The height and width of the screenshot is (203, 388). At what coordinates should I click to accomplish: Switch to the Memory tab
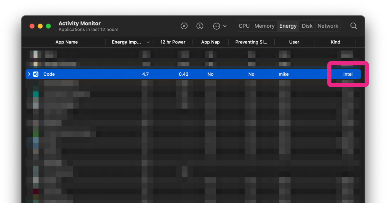point(264,26)
